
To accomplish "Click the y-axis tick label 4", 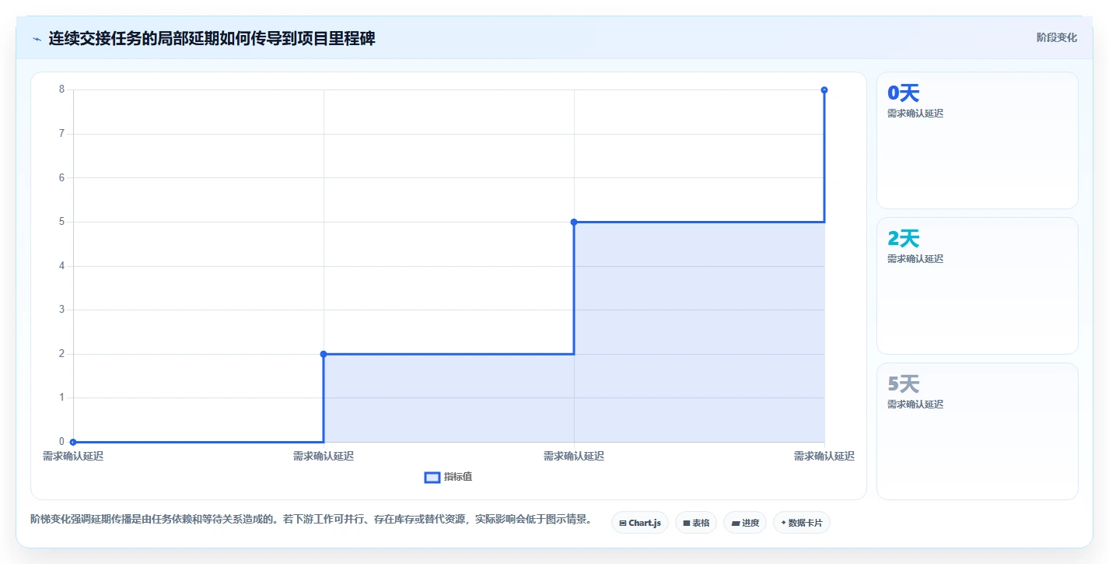I will click(x=61, y=265).
